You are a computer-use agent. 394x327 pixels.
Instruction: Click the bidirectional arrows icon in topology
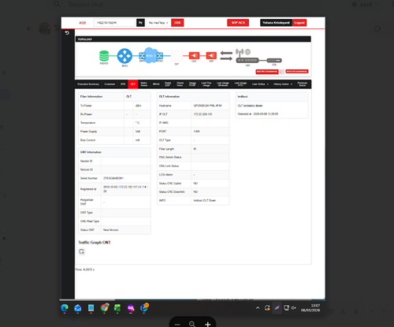click(x=226, y=55)
